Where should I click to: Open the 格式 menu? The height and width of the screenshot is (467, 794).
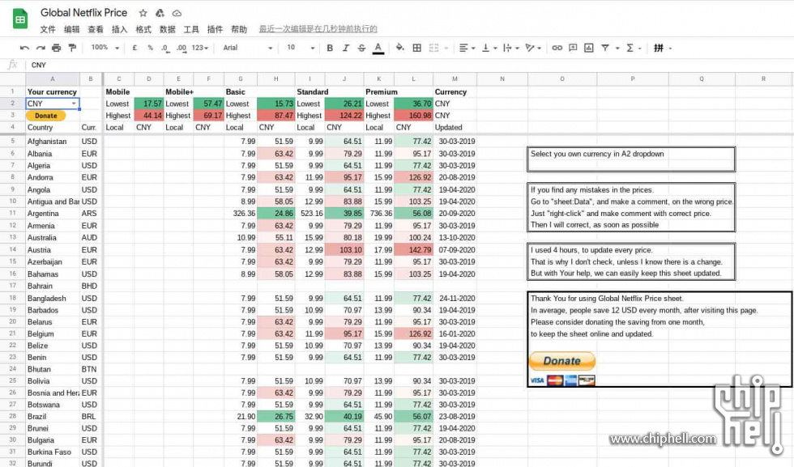click(x=143, y=29)
